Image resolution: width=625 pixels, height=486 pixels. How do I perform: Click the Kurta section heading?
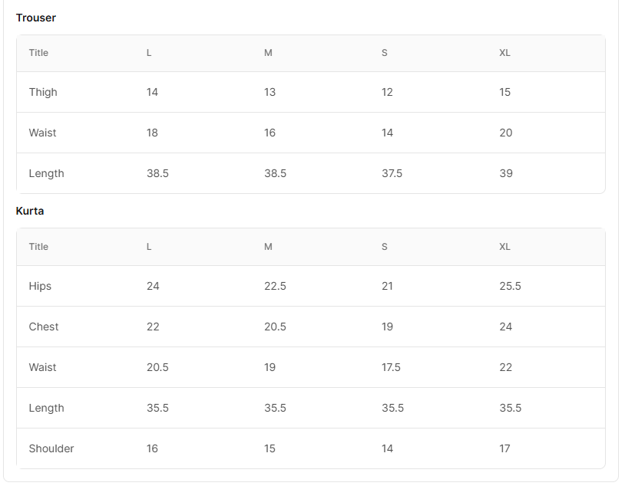[30, 211]
